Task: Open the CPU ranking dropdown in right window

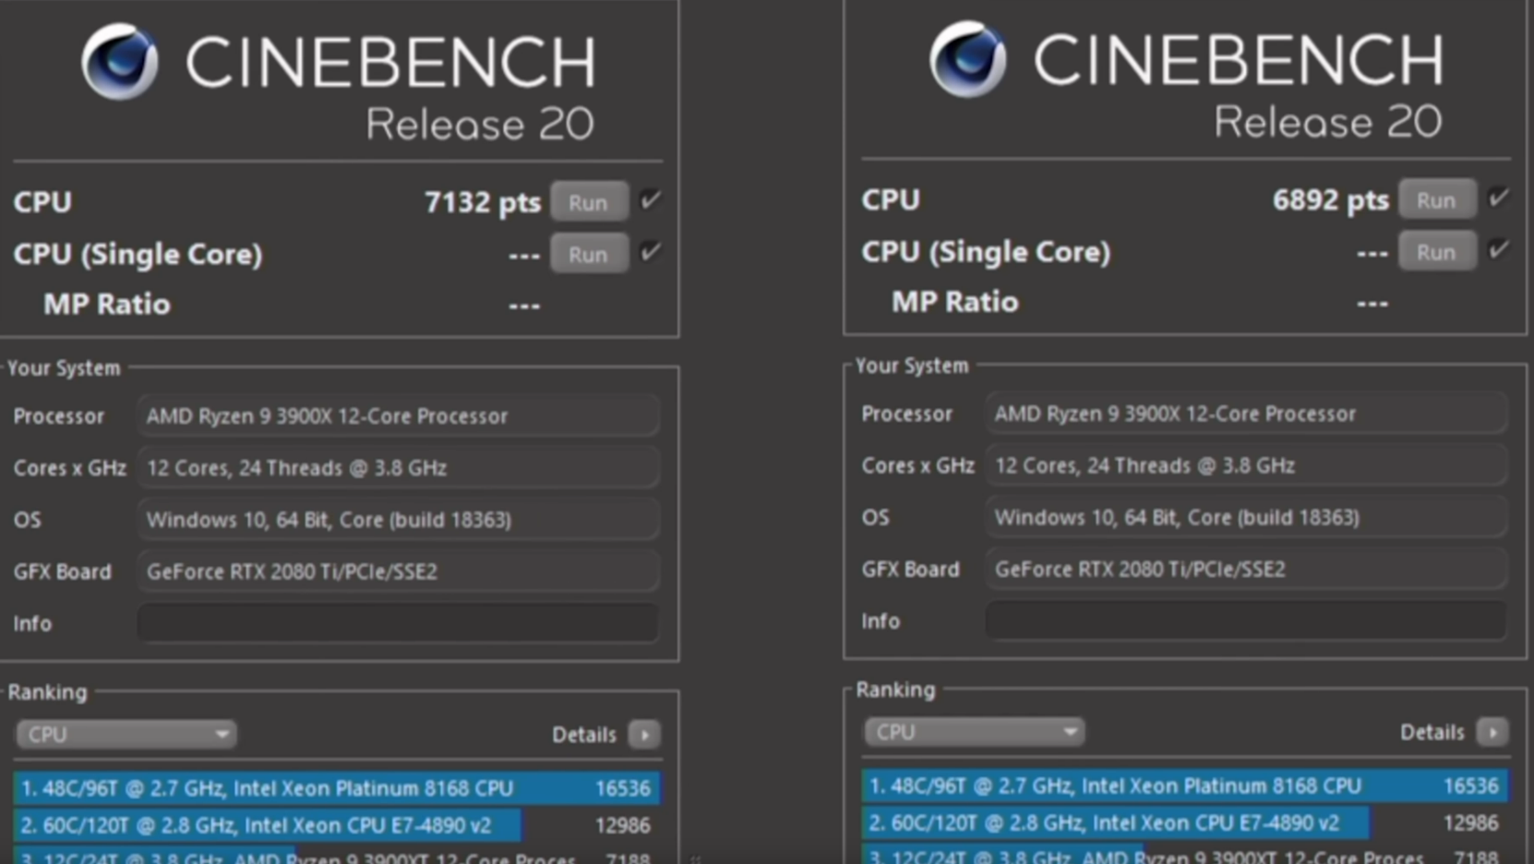Action: (974, 732)
